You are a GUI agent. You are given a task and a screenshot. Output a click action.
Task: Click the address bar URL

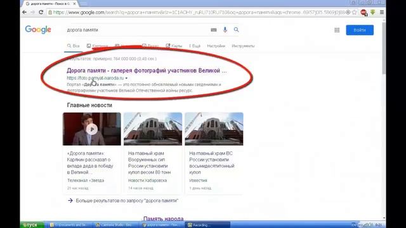click(199, 13)
